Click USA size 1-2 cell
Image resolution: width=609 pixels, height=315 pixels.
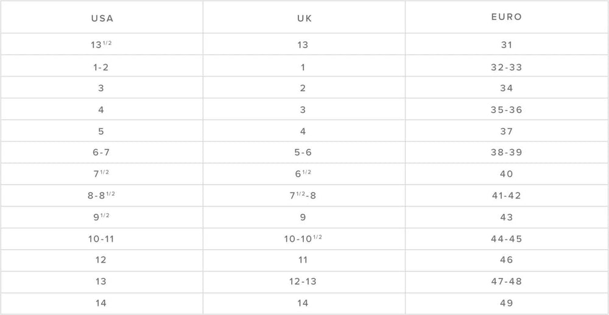pyautogui.click(x=101, y=67)
